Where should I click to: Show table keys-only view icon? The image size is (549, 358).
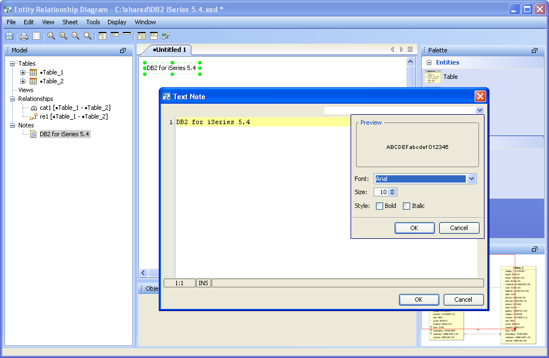(115, 34)
